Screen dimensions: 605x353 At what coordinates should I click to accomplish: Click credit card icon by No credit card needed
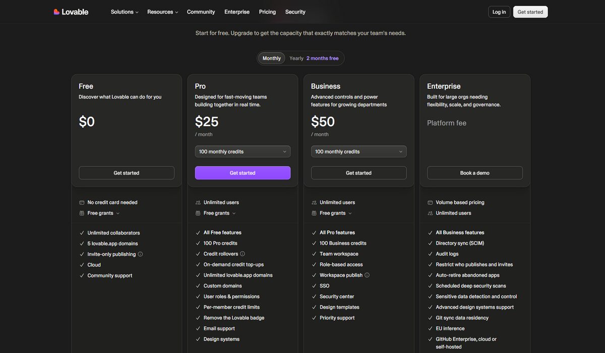tap(82, 202)
